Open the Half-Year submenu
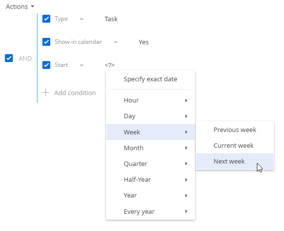Image resolution: width=284 pixels, height=231 pixels. [x=150, y=179]
